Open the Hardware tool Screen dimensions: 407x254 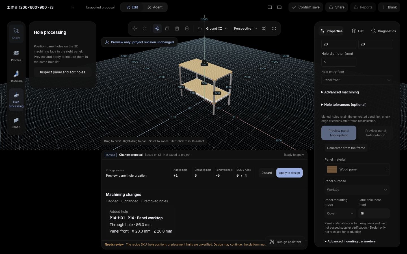(16, 77)
